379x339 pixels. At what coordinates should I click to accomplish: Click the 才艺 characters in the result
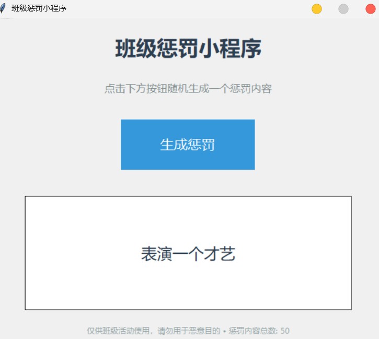click(220, 254)
